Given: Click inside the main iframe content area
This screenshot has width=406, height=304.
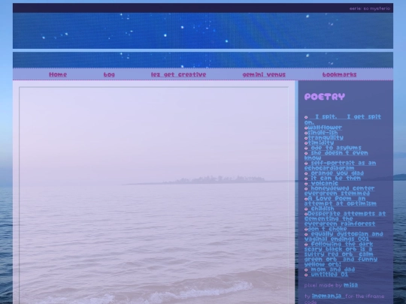Looking at the screenshot, I should [154, 195].
